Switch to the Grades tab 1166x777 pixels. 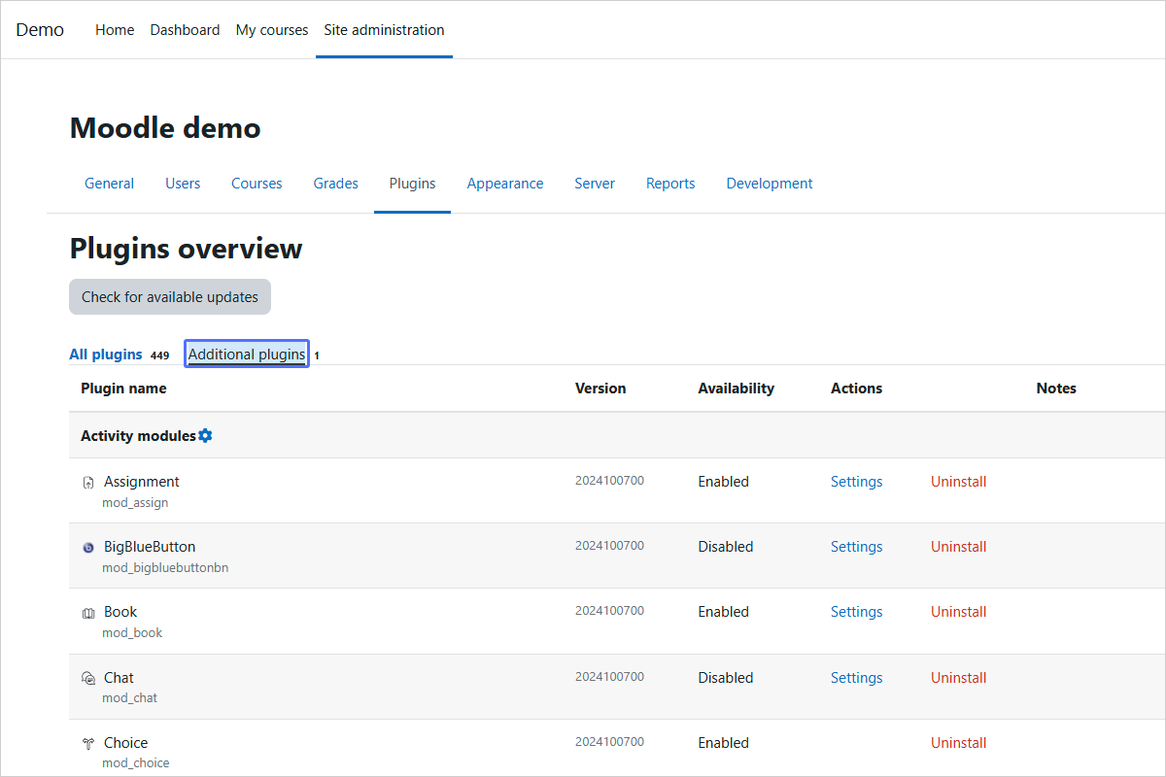click(x=335, y=184)
